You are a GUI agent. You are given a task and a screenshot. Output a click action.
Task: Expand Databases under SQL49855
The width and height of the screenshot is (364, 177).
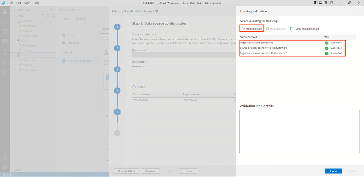pyautogui.click(x=15, y=26)
